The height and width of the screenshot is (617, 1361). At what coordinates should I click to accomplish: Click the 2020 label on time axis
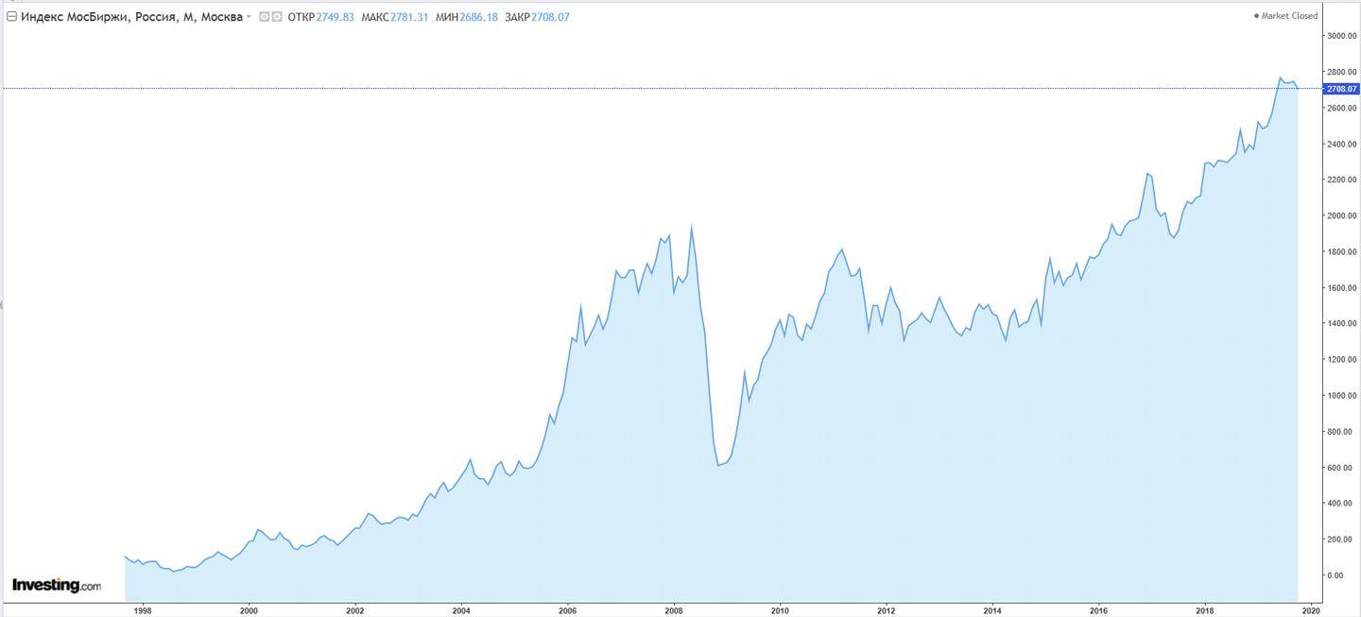click(1310, 610)
